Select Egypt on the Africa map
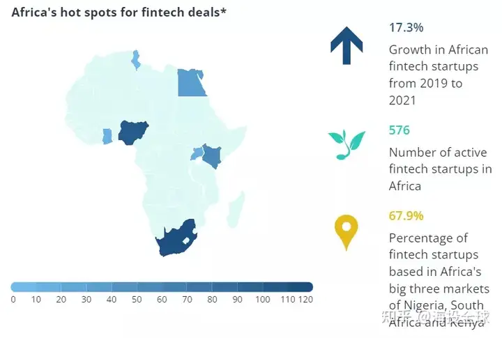 [191, 82]
